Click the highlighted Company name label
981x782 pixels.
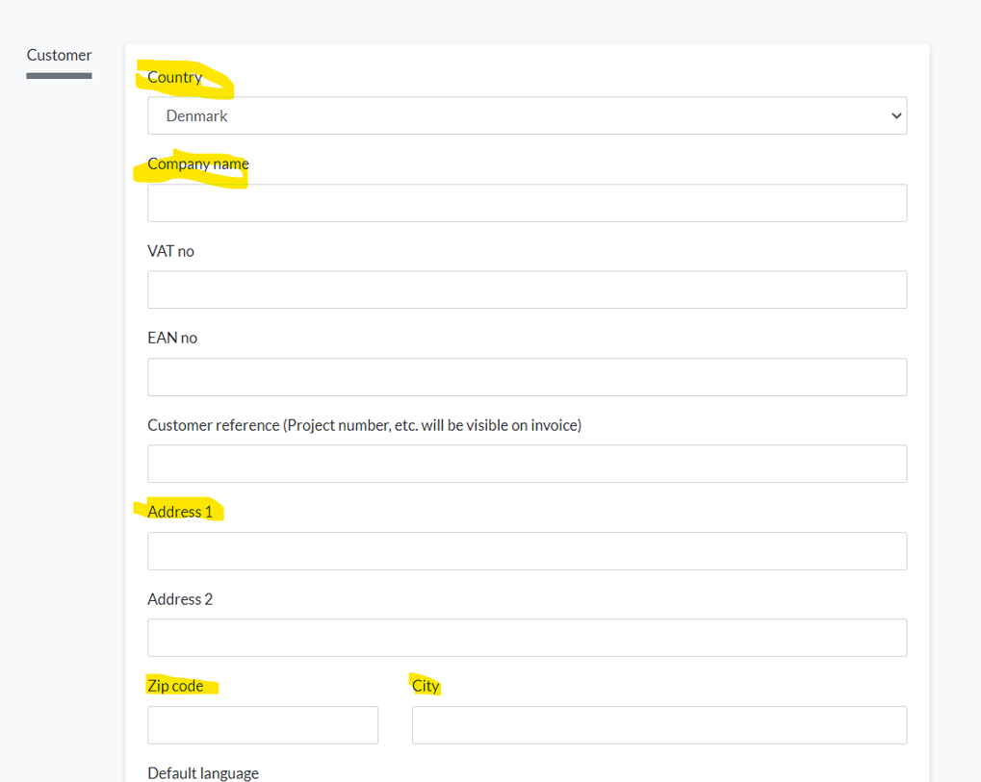[198, 164]
